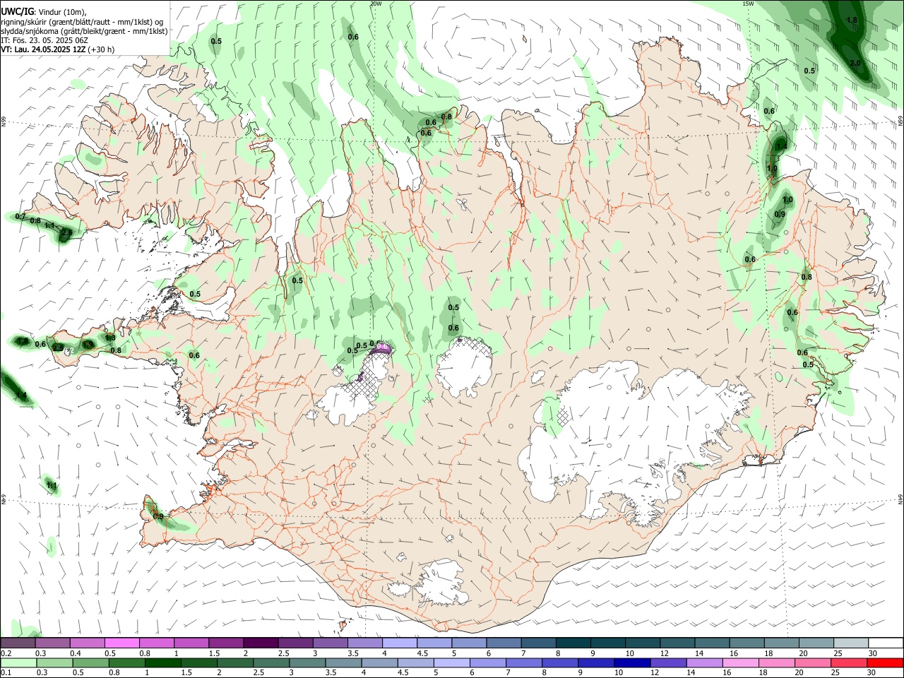904x678 pixels.
Task: Click the UWC/IG title in the header
Action: click(18, 11)
